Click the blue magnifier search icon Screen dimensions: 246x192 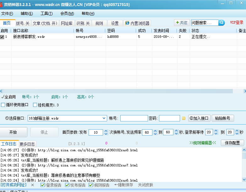tap(222, 23)
